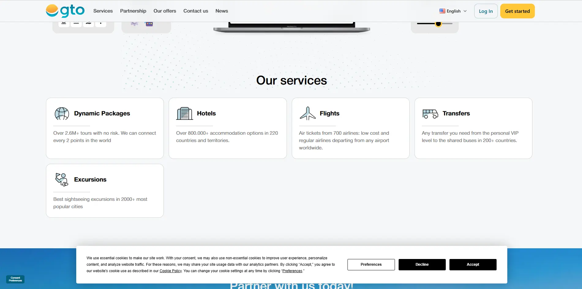Viewport: 582px width, 289px height.
Task: Click the gto logo
Action: [65, 11]
